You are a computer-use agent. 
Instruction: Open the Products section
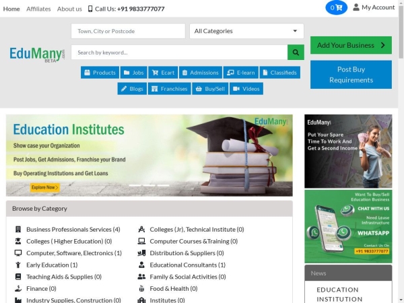(x=100, y=73)
